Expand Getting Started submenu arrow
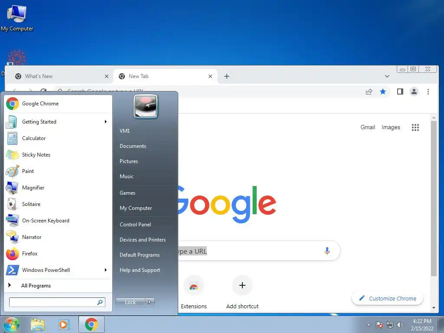 point(106,122)
